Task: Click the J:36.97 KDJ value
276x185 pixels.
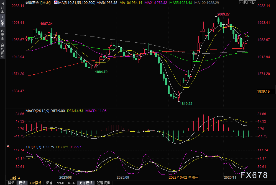Action: coord(76,147)
